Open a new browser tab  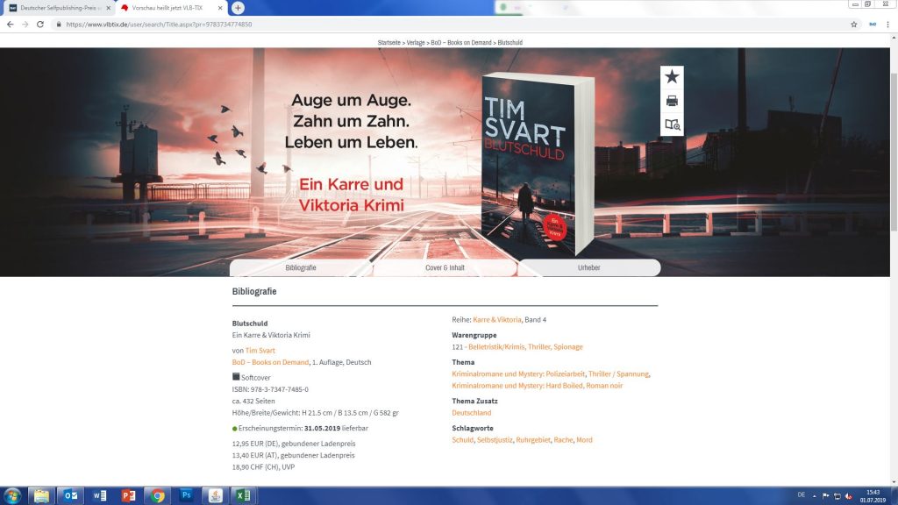point(238,8)
